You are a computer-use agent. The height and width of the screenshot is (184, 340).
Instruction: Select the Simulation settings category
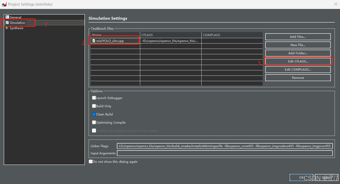(17, 23)
